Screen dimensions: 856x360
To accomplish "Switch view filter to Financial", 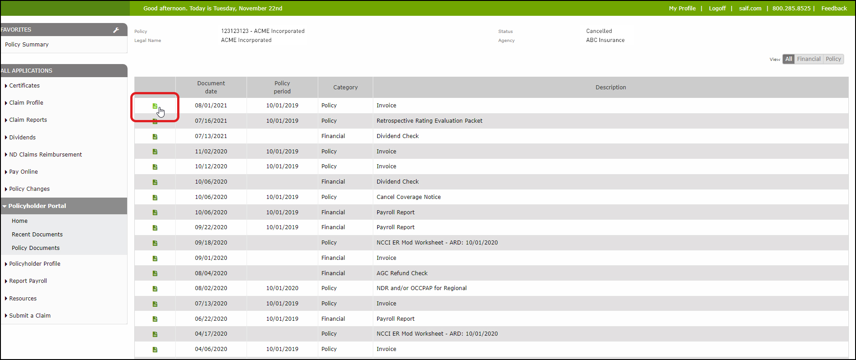I will pyautogui.click(x=809, y=59).
